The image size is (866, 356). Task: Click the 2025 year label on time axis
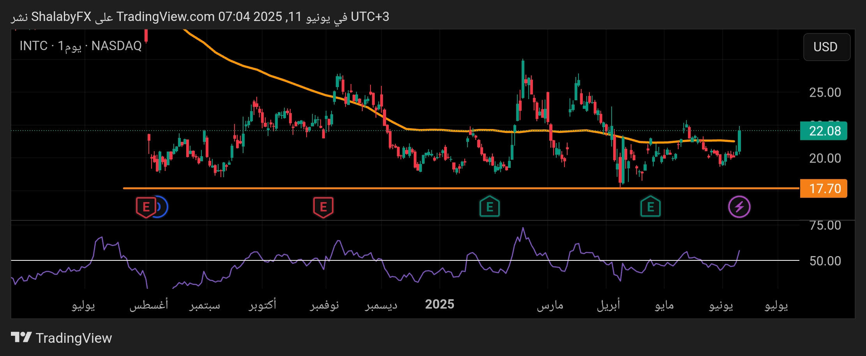click(439, 304)
